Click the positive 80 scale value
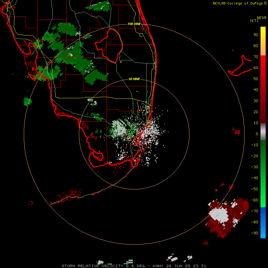The height and width of the screenshot is (268, 268). coord(256,46)
